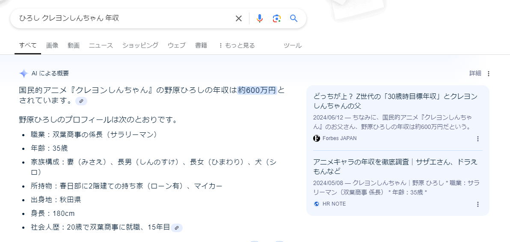510x242 pixels.
Task: Open the ニュース tab
Action: point(101,45)
